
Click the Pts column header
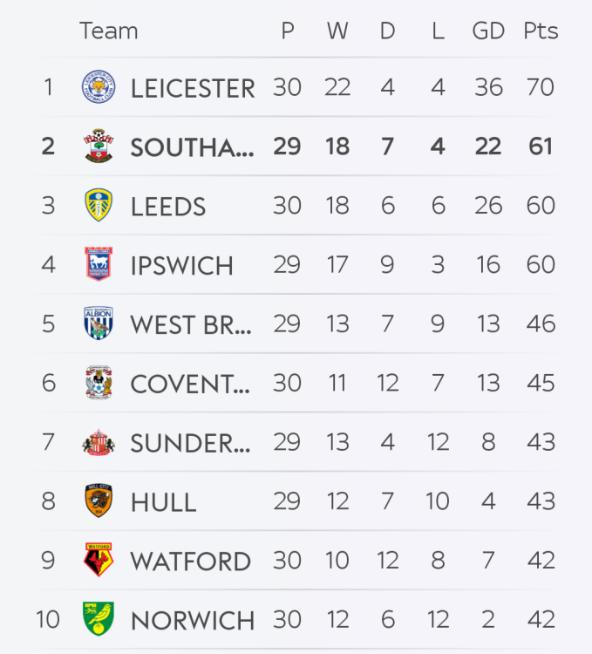point(541,31)
